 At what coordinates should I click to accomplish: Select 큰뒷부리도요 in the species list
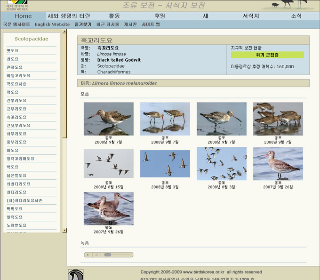click(x=18, y=125)
